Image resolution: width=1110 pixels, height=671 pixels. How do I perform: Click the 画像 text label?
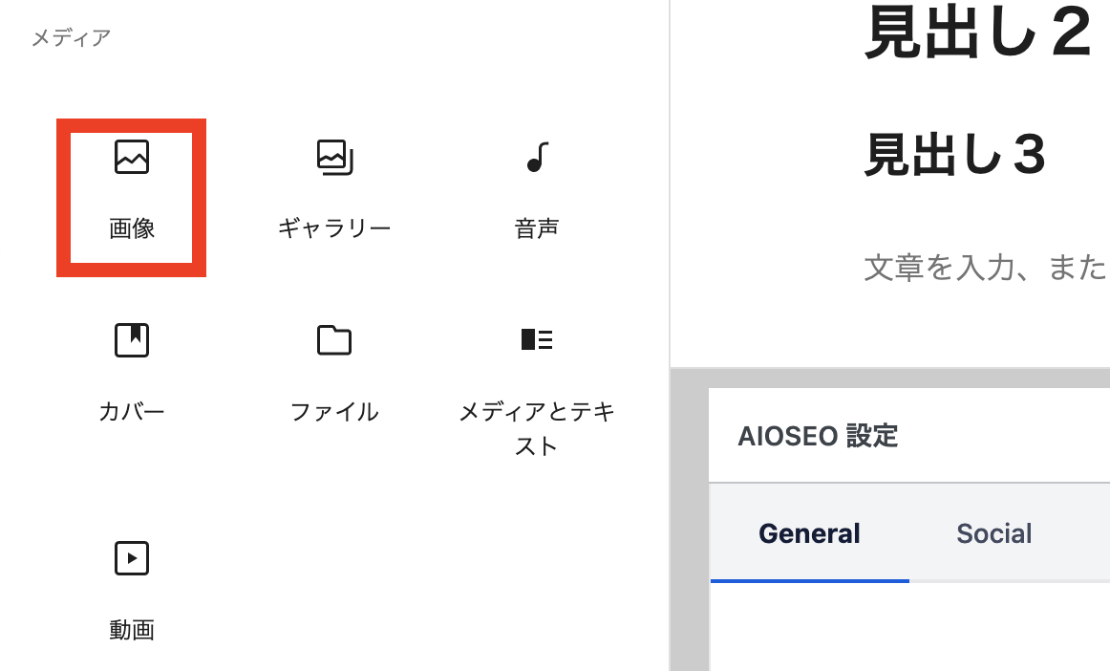tap(132, 228)
